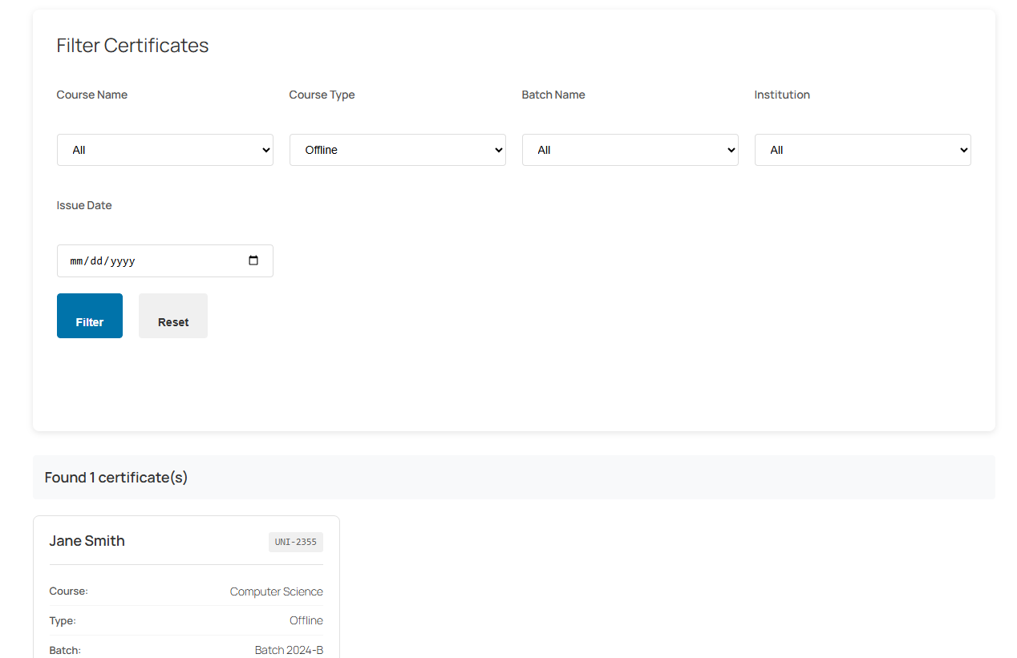1017x658 pixels.
Task: Click the Filter Certificates heading
Action: pyautogui.click(x=132, y=46)
